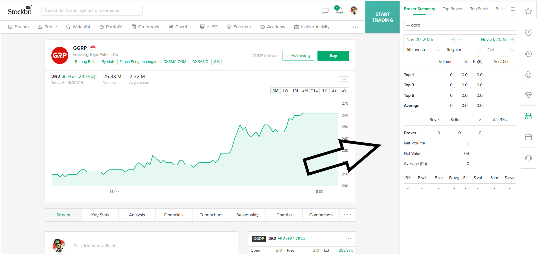Image resolution: width=537 pixels, height=255 pixels.
Task: Open the three-dot navigation overflow menu
Action: click(x=355, y=27)
